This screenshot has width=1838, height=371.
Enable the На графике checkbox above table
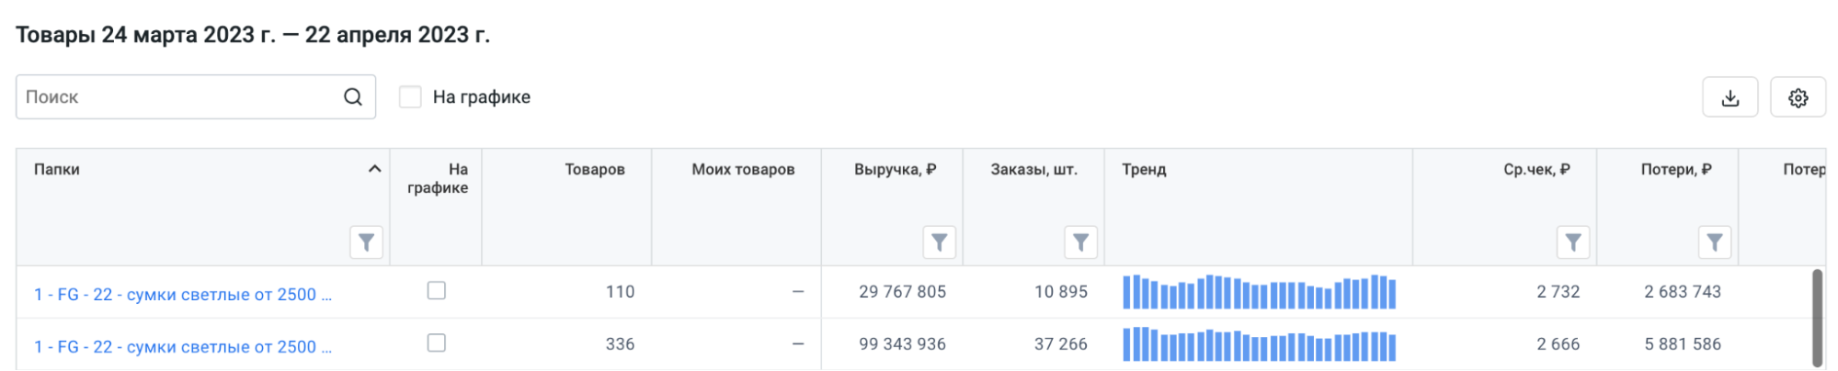coord(410,97)
